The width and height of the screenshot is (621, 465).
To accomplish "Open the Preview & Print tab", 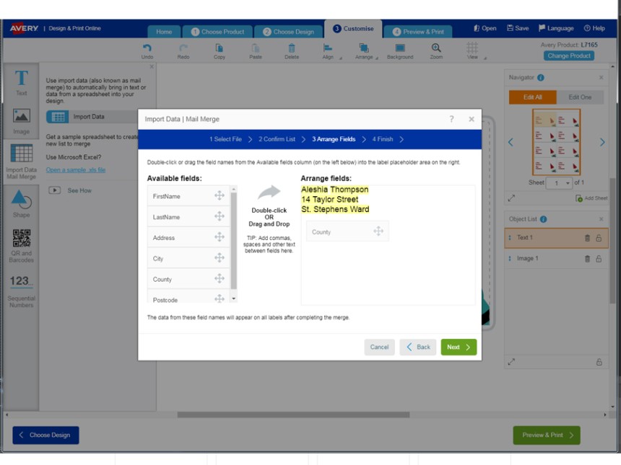I will [x=418, y=32].
